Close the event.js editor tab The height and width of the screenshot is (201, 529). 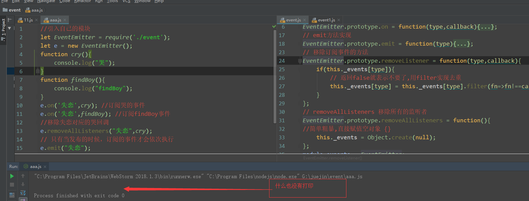click(x=304, y=20)
